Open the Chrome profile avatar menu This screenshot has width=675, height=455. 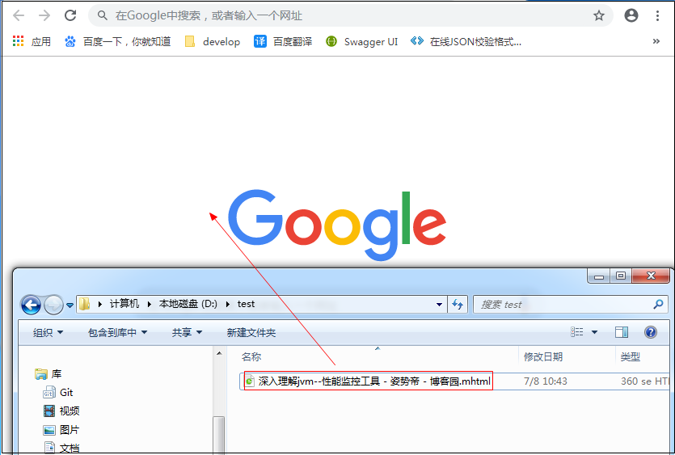pos(631,15)
